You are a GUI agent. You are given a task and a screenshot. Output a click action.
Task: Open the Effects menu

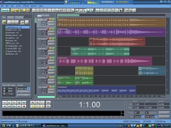click(x=26, y=6)
